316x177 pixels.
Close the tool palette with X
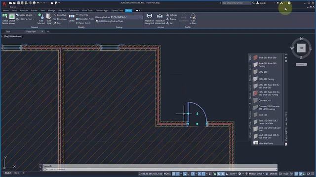[286, 55]
